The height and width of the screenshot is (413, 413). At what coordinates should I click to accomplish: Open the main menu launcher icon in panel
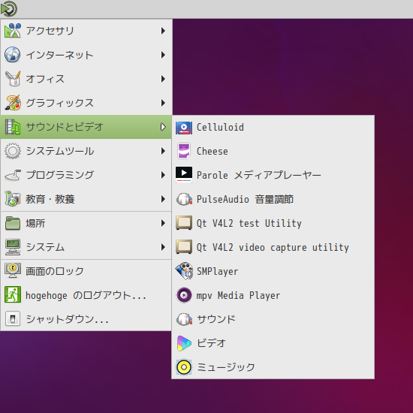coord(9,9)
